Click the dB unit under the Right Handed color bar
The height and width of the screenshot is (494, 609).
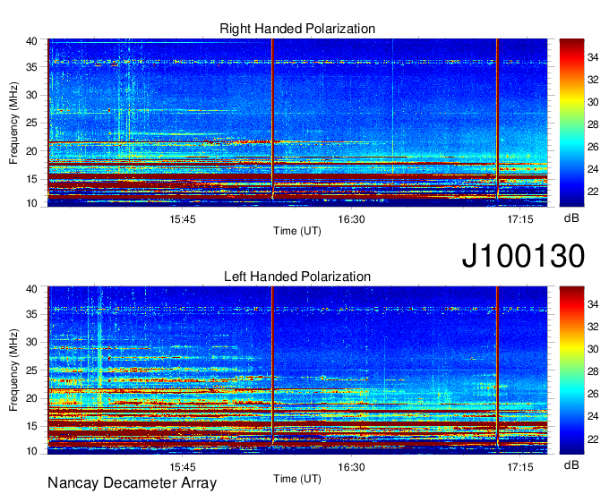tap(571, 218)
